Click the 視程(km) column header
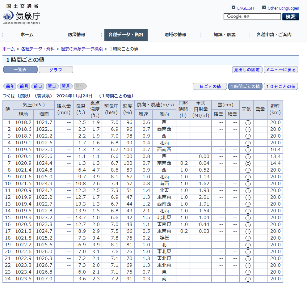307x285 pixels. pos(275,109)
